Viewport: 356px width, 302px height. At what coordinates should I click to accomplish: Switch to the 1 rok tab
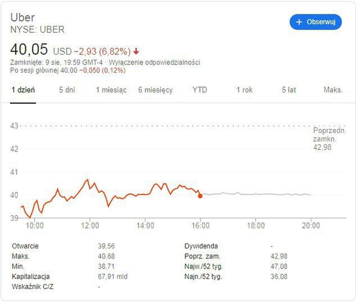click(x=245, y=90)
